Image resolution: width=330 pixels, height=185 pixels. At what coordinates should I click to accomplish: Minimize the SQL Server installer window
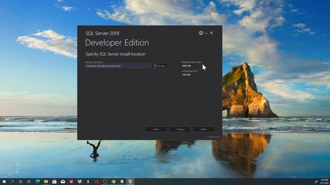[206, 33]
